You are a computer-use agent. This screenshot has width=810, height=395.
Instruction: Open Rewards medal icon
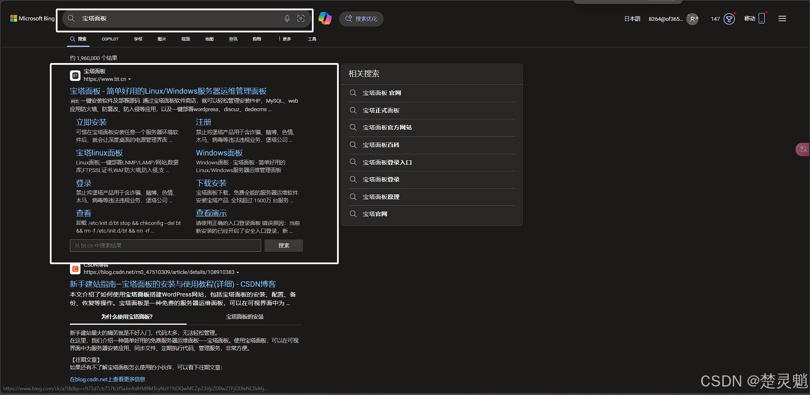pyautogui.click(x=729, y=19)
